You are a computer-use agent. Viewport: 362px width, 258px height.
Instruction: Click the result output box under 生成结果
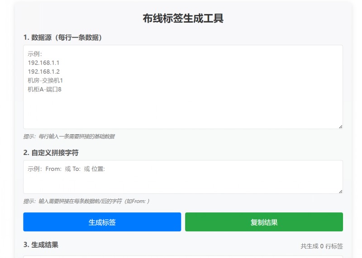click(x=183, y=256)
